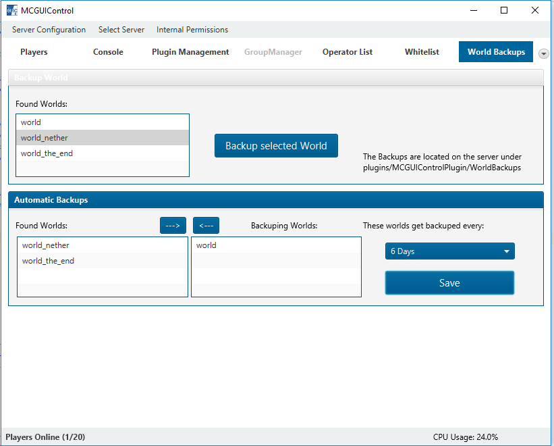The image size is (554, 446).
Task: Click the move-left arrow button
Action: pos(206,226)
